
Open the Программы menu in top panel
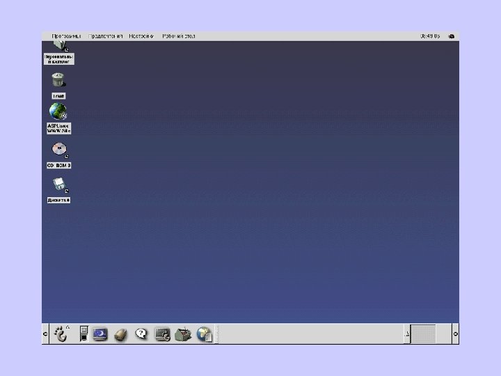point(66,36)
